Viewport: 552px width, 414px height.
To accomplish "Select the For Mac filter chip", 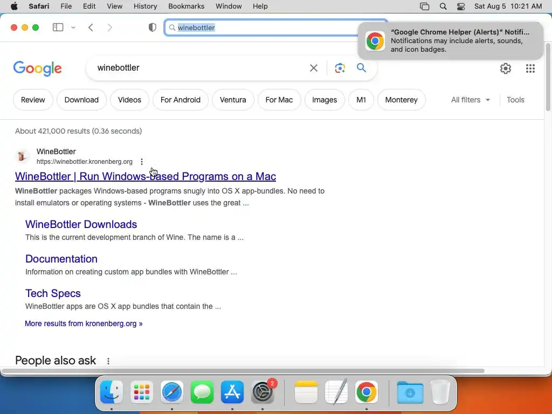I will [279, 100].
